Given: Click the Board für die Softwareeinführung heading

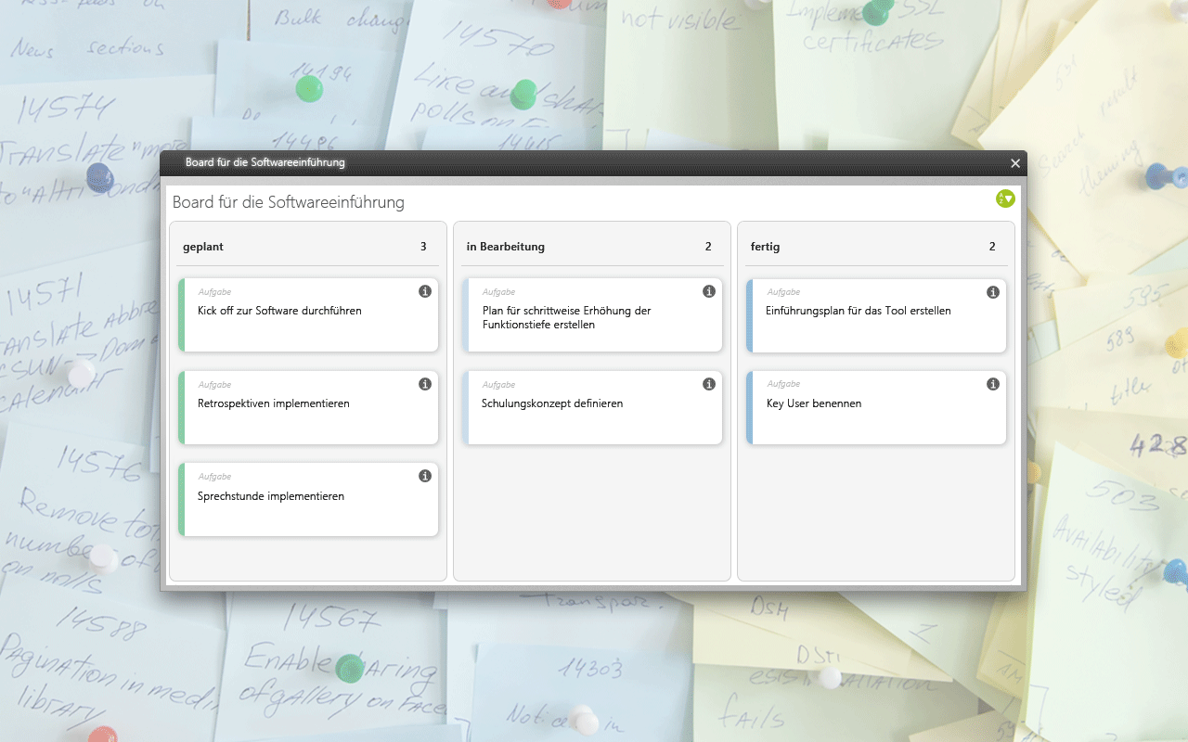Looking at the screenshot, I should point(289,202).
